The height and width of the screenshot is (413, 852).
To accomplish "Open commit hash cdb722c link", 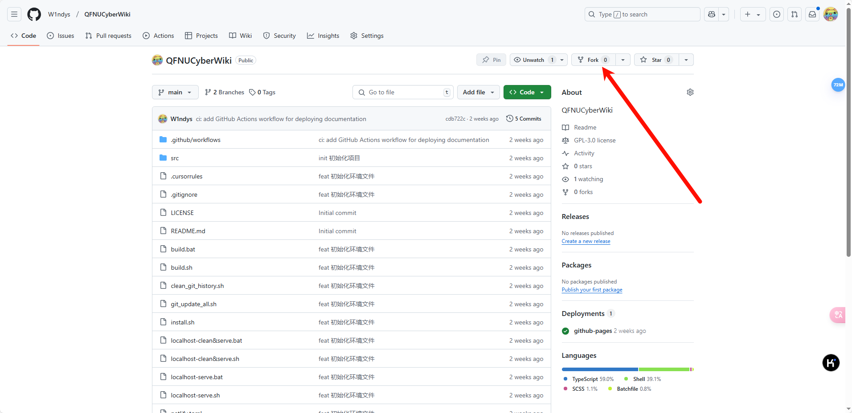I will coord(455,119).
